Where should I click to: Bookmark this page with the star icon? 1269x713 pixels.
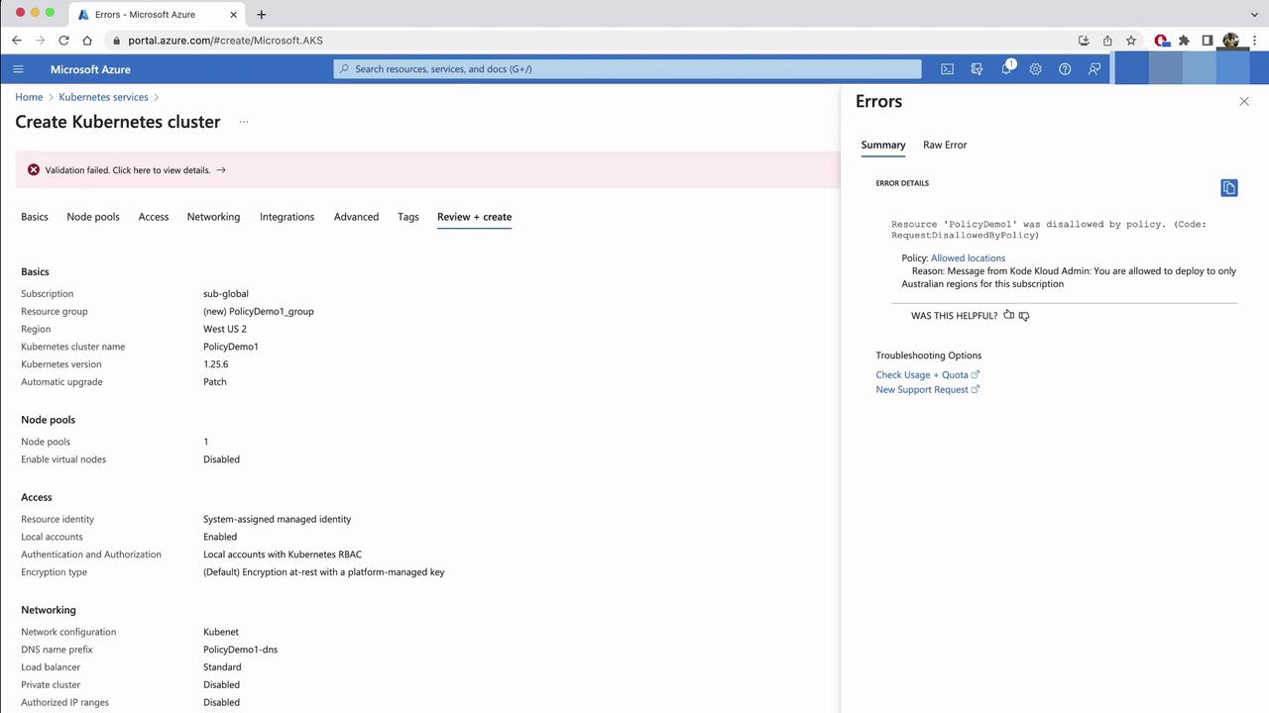tap(1131, 41)
